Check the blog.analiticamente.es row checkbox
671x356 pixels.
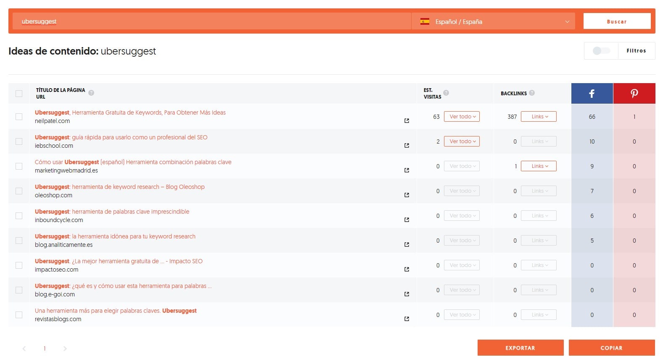pyautogui.click(x=19, y=241)
